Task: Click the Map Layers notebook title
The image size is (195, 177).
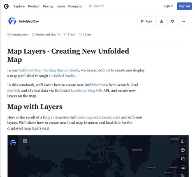Action: [x=68, y=55]
